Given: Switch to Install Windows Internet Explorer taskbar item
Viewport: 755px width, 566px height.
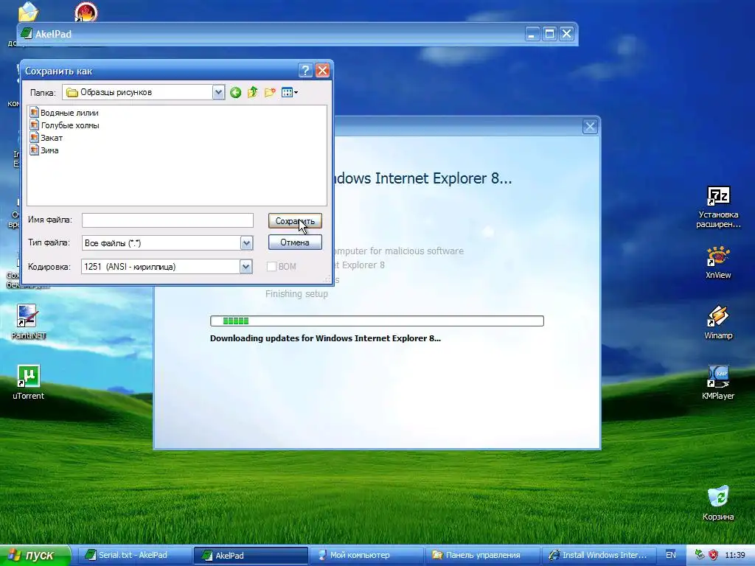Looking at the screenshot, I should (x=599, y=555).
